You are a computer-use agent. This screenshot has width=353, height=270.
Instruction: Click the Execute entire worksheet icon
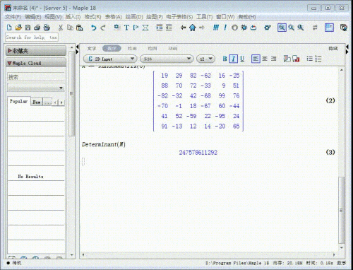[x=216, y=28]
